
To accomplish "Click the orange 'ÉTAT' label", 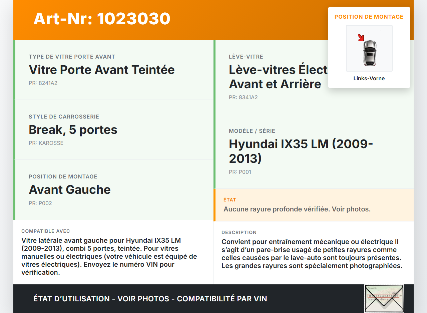I will [x=230, y=200].
